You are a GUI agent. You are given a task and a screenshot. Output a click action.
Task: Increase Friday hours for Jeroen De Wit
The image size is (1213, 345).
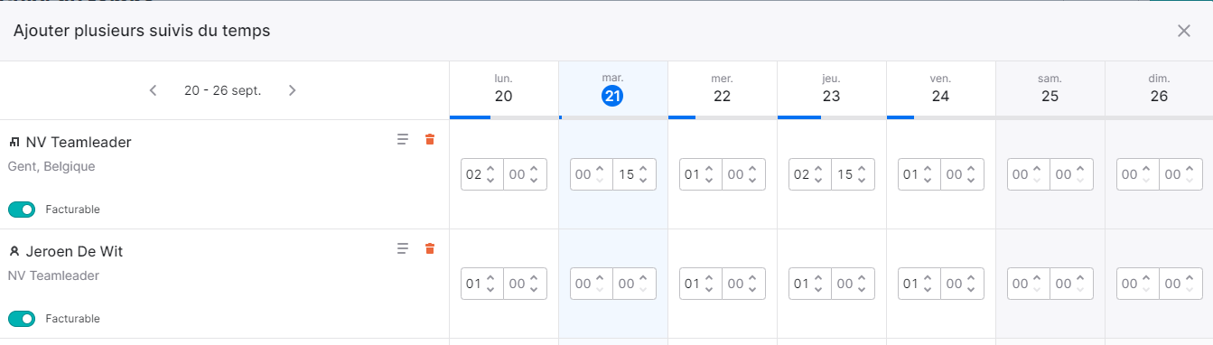[928, 278]
